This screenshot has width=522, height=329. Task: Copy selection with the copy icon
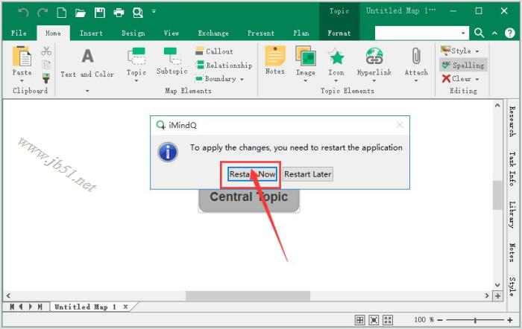[x=46, y=65]
